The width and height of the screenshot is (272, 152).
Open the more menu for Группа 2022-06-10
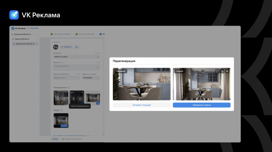pos(37,39)
